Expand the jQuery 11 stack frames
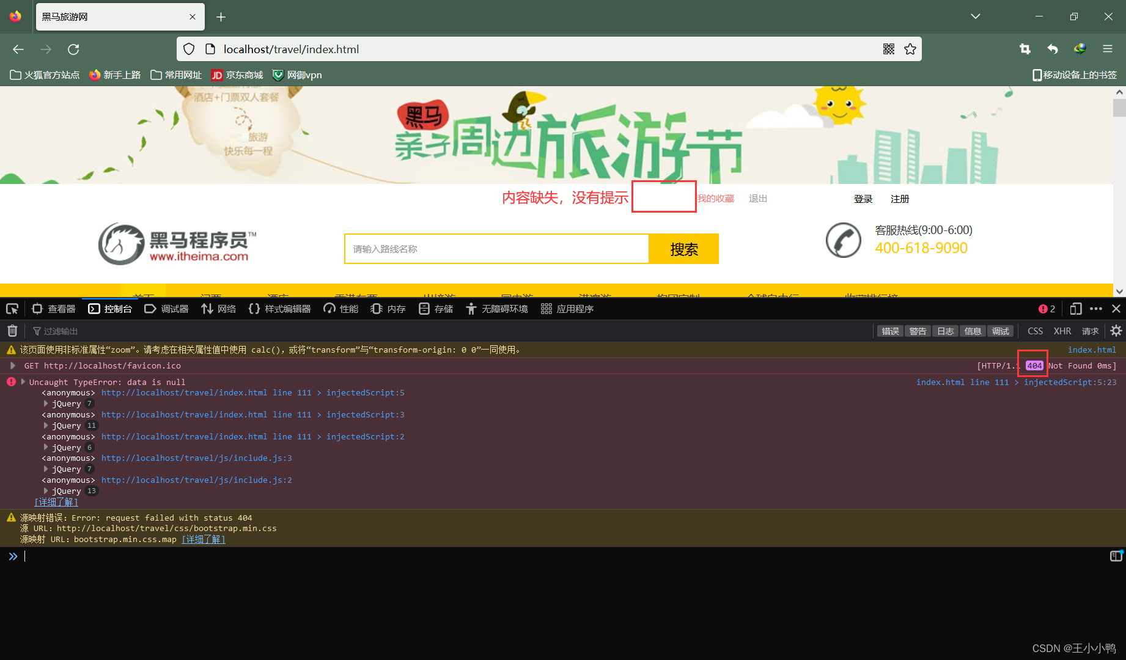The height and width of the screenshot is (660, 1126). tap(46, 425)
